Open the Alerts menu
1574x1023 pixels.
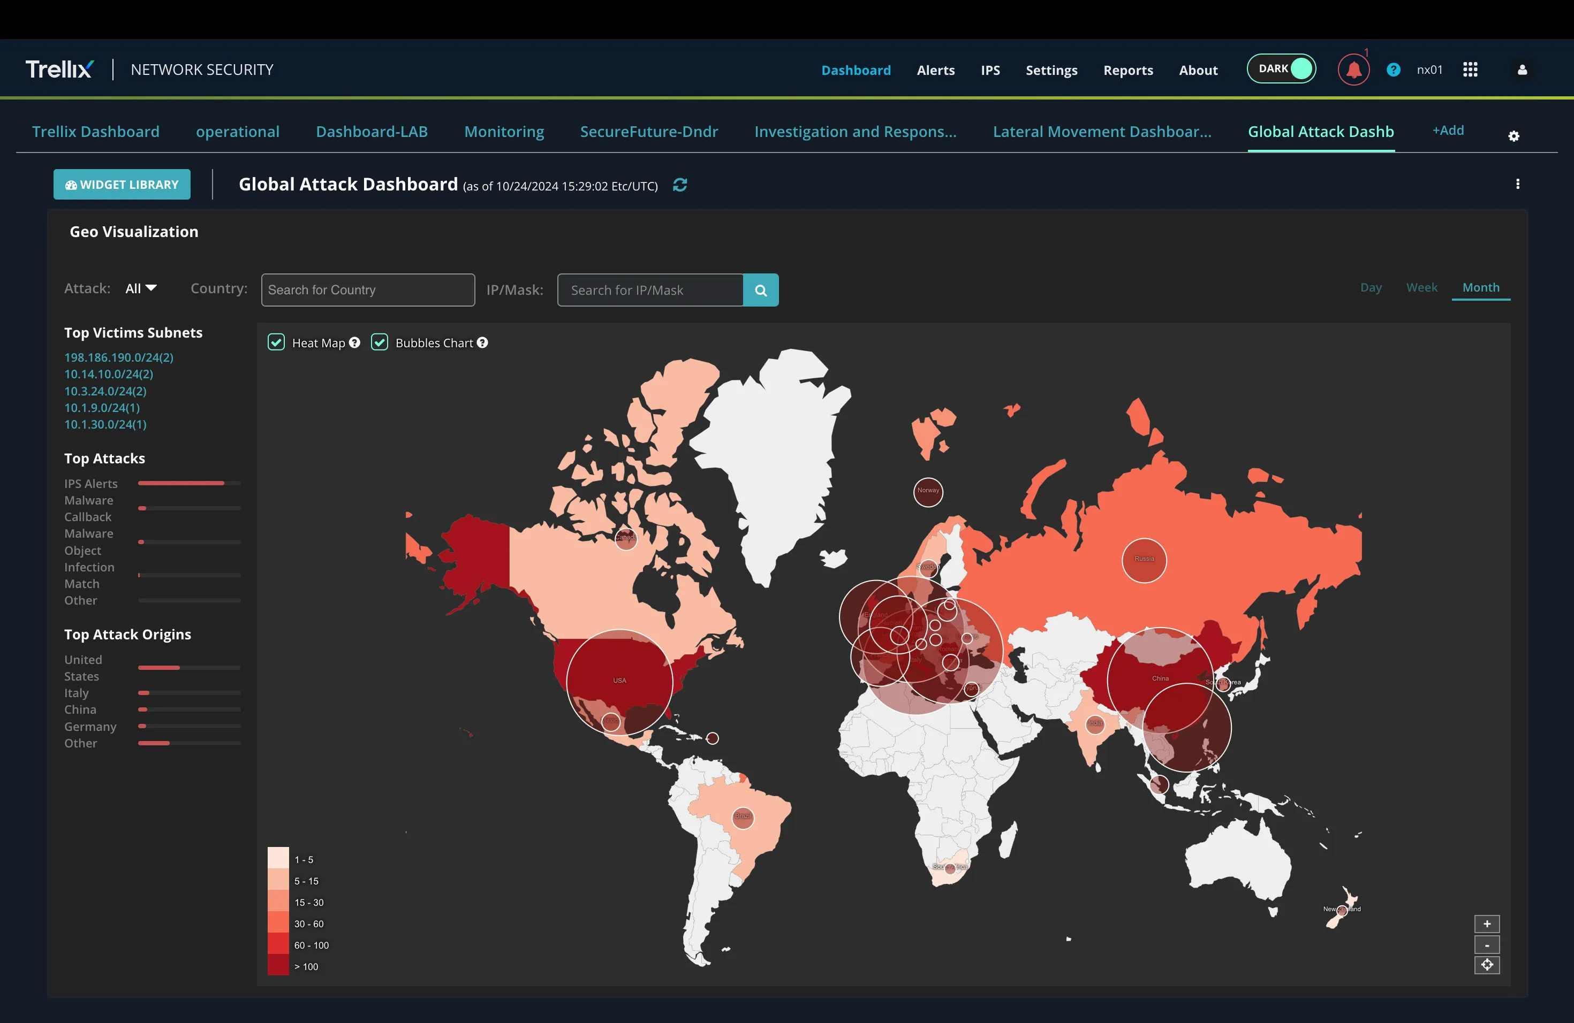point(935,70)
